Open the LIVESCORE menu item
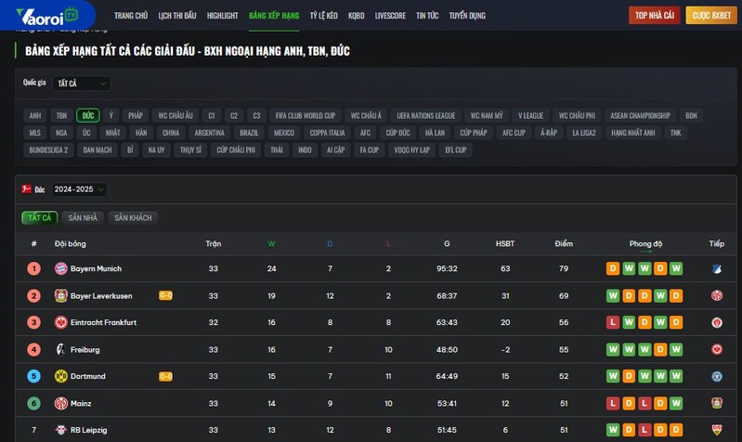 coord(390,16)
